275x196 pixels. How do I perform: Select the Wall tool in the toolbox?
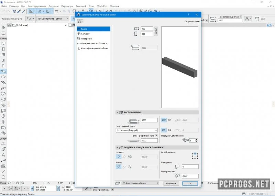pyautogui.click(x=3, y=44)
